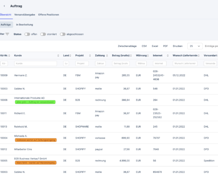
Task: Focus the Versandart filter input
Action: pyautogui.click(x=210, y=63)
